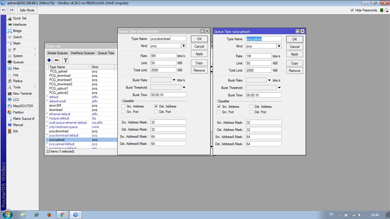
Task: Open the Kind dropdown in pcq-download
Action: tap(184, 46)
